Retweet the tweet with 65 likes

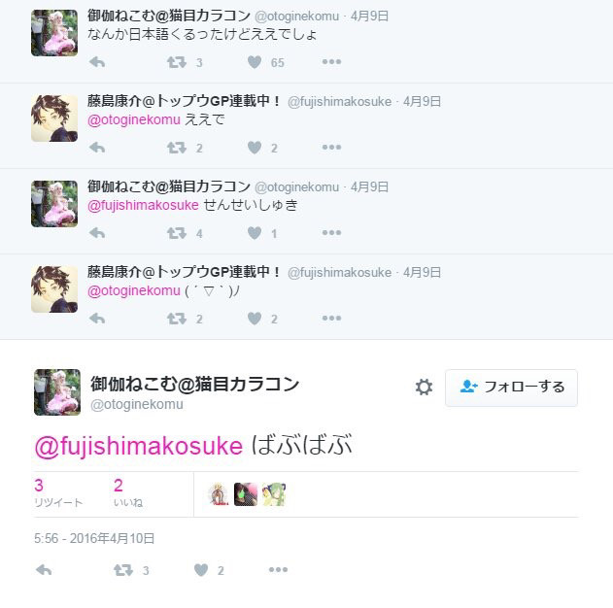177,62
